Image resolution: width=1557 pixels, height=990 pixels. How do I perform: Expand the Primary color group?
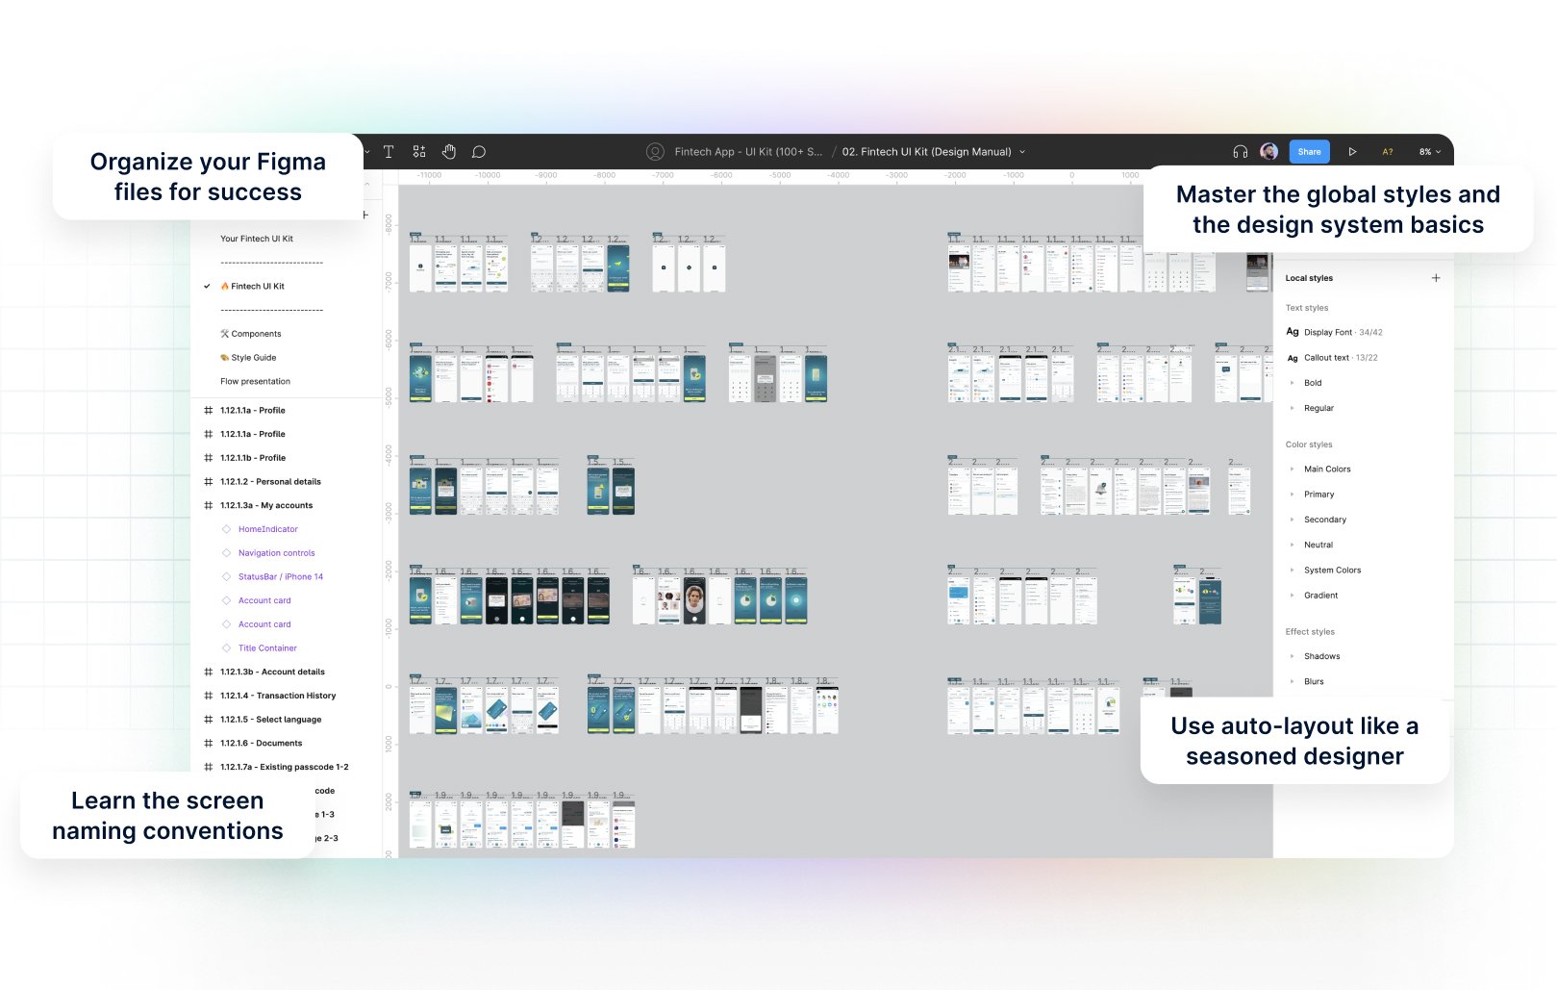click(x=1292, y=495)
